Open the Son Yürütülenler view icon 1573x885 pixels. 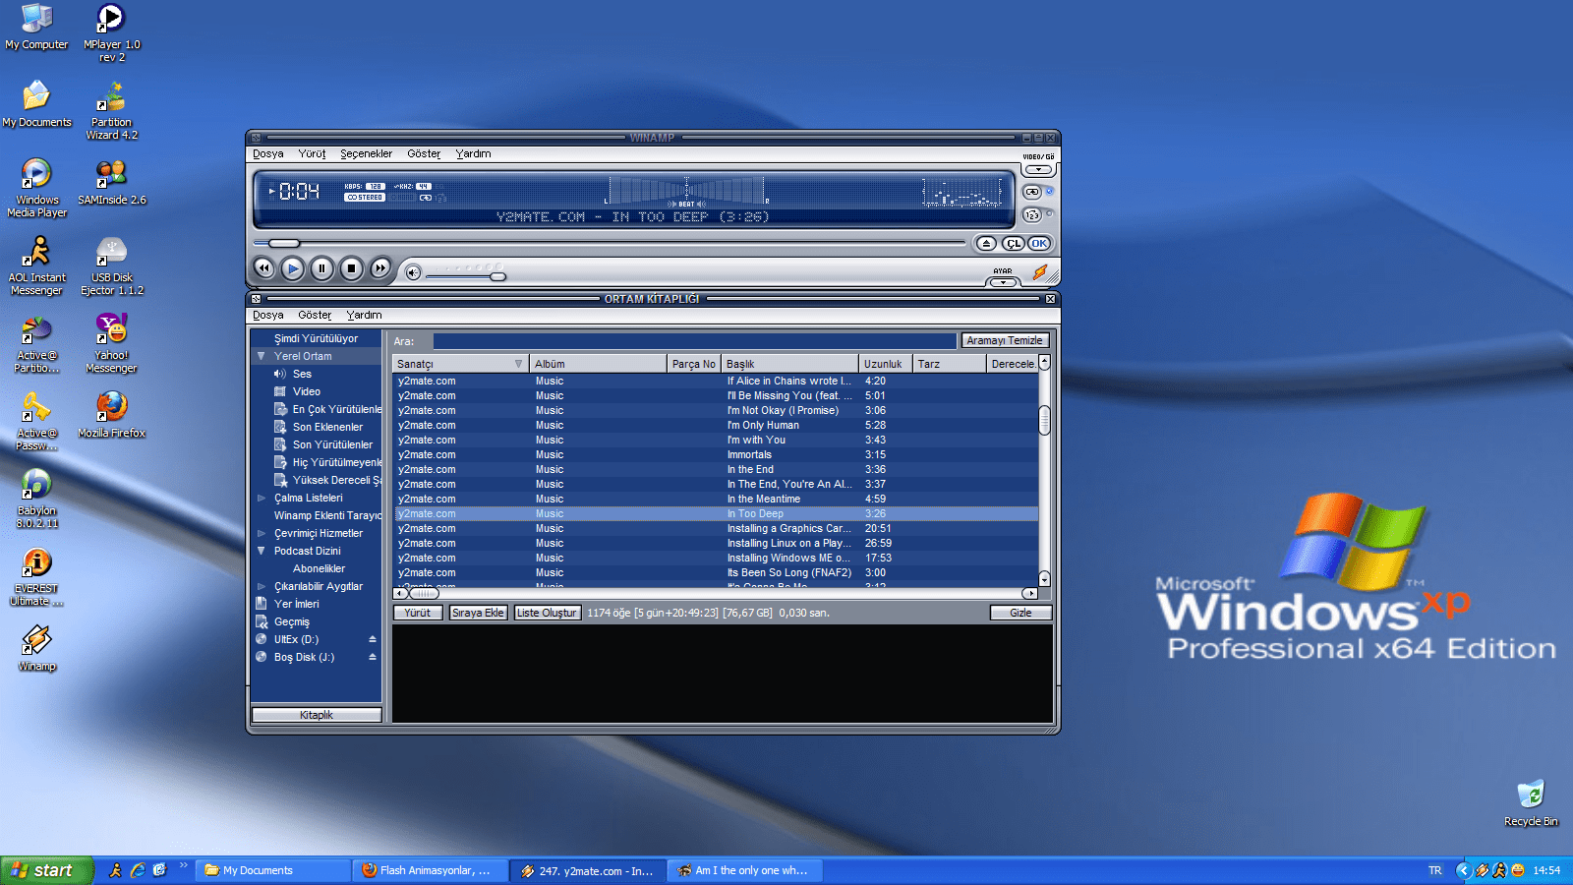280,444
